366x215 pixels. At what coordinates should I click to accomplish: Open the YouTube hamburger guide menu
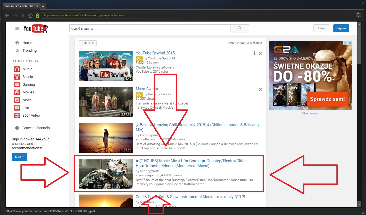click(17, 28)
